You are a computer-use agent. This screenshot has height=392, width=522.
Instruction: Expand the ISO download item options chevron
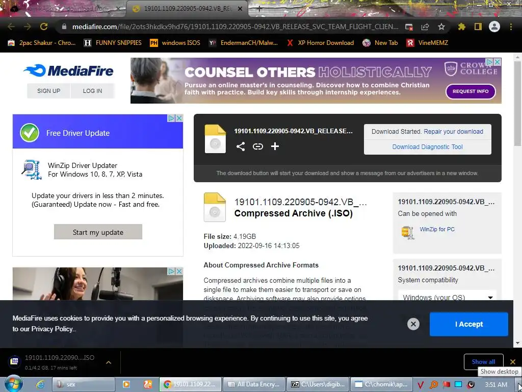point(109,362)
